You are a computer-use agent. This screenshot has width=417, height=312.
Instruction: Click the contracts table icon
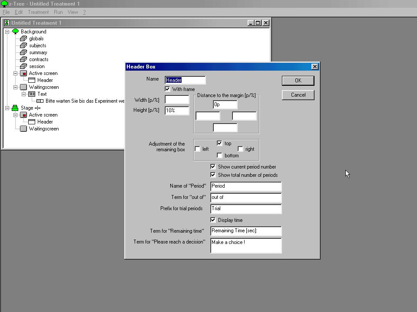[x=23, y=59]
